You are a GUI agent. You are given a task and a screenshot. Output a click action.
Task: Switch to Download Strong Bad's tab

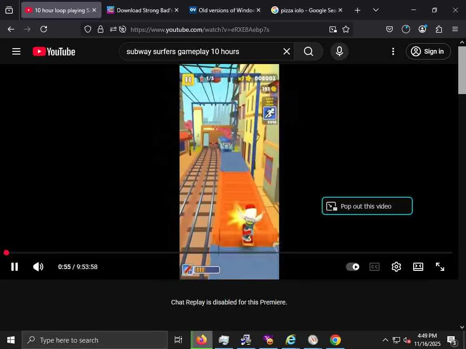143,10
